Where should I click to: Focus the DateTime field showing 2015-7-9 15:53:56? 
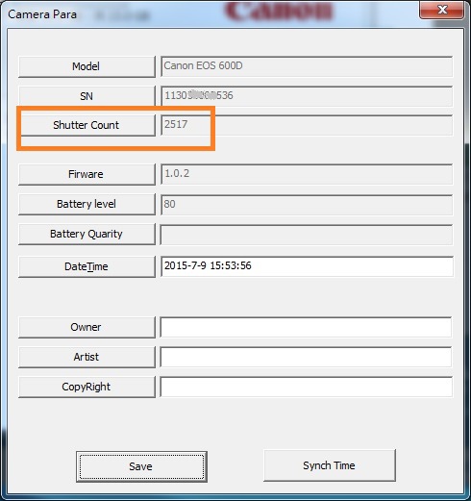(307, 266)
